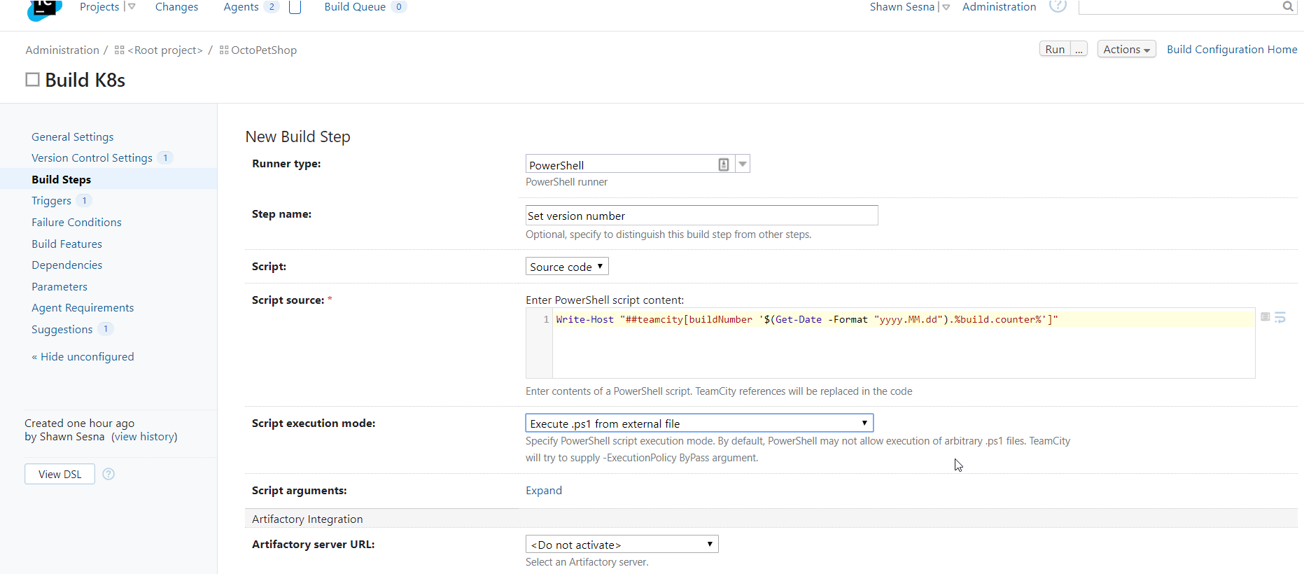Click the help icon next to View DSL

coord(108,474)
